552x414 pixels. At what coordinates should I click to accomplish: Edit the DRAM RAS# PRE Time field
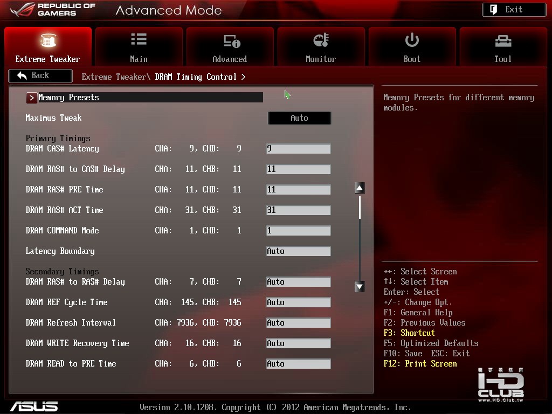click(299, 189)
